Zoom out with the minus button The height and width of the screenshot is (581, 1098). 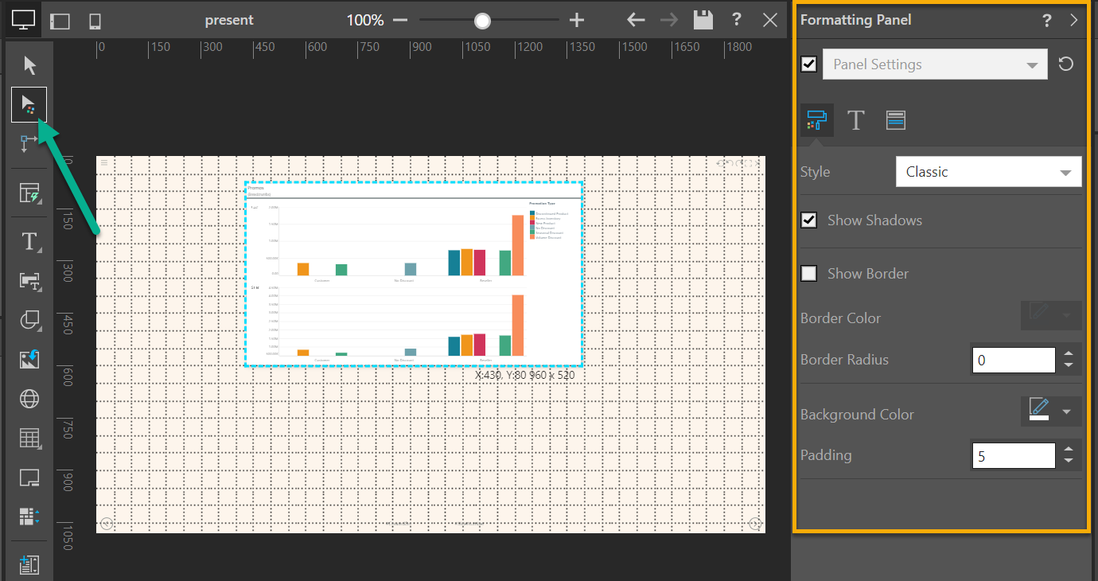pos(400,21)
